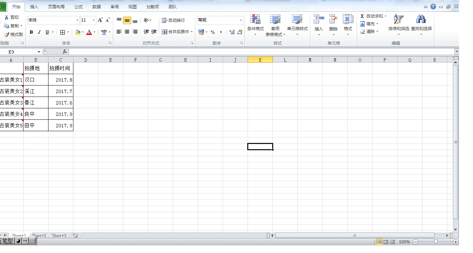Apply the red font color A
This screenshot has height=253, width=473.
click(x=89, y=32)
